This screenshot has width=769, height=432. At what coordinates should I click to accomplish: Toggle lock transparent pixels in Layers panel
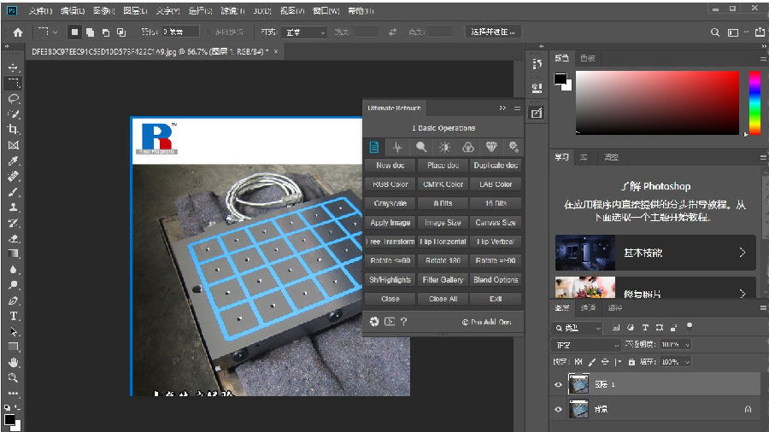578,362
